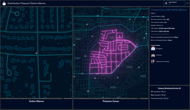Click the Min pressure: 40 psi line

[x=158, y=92]
